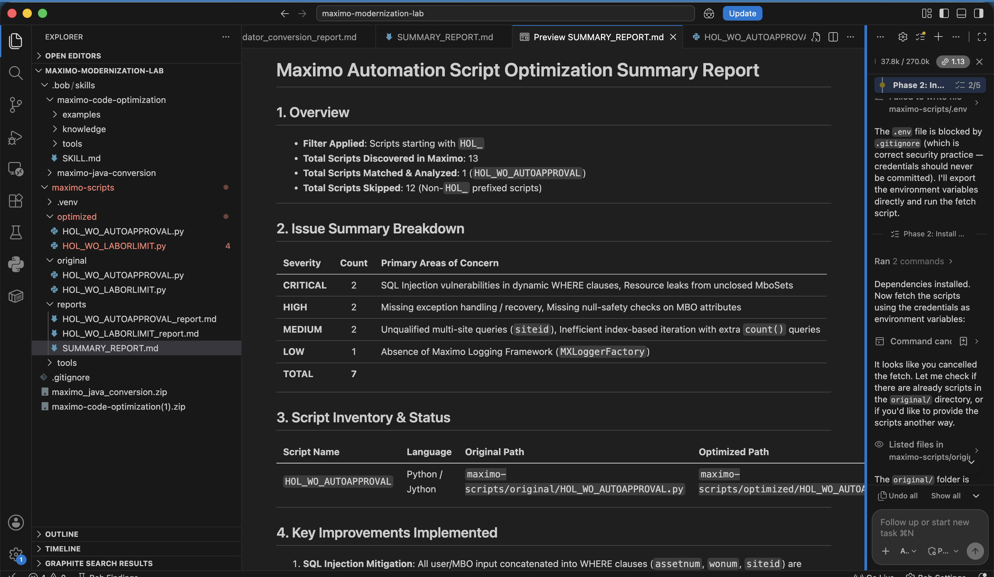Open the cube icon below the Python icon
Image resolution: width=994 pixels, height=577 pixels.
pyautogui.click(x=15, y=295)
